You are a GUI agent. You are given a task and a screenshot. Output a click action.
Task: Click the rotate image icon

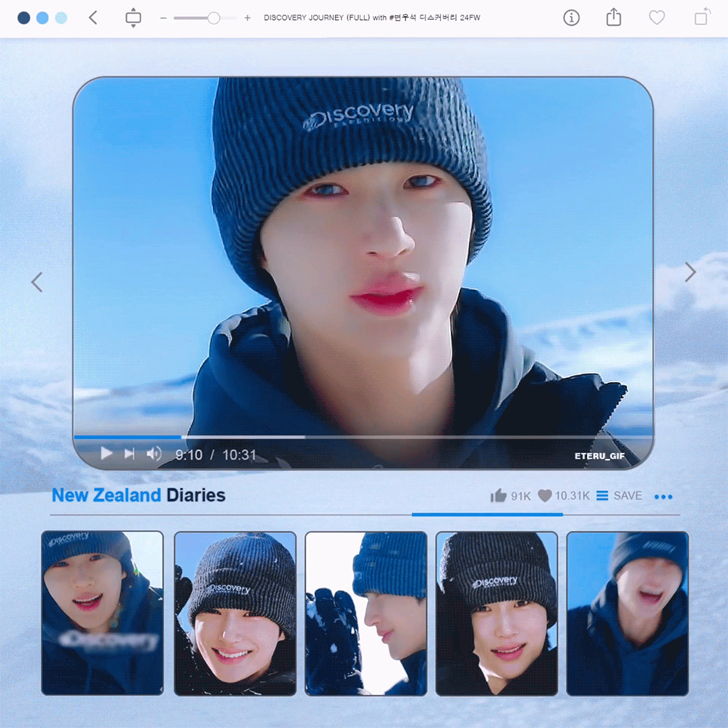(702, 16)
